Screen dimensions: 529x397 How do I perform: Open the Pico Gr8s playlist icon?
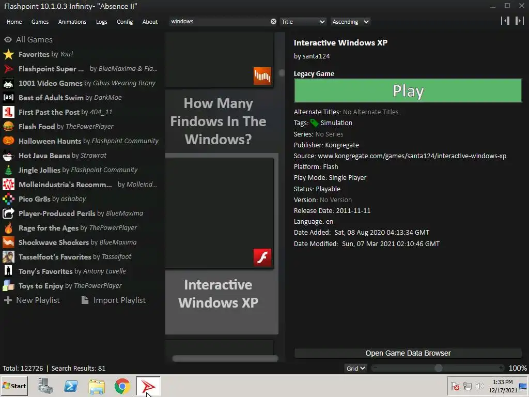pos(8,199)
